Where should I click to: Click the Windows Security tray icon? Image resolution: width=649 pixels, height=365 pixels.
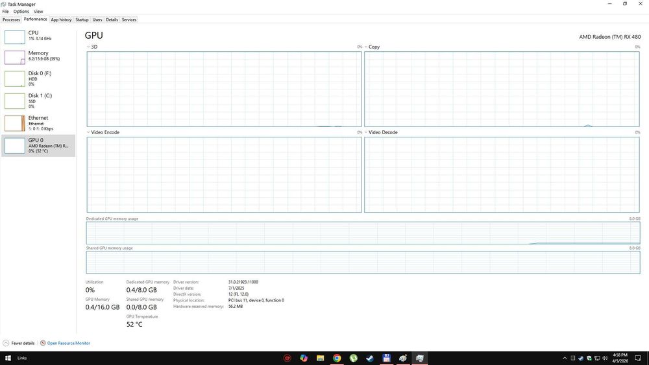point(589,358)
